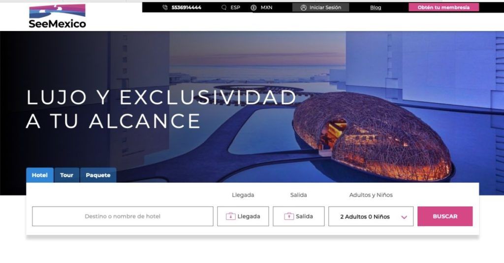Select the Paquete tab
The height and width of the screenshot is (263, 504).
tap(98, 175)
